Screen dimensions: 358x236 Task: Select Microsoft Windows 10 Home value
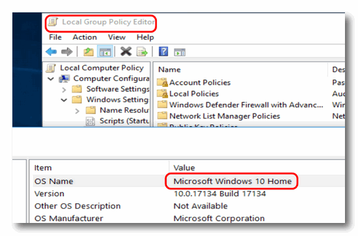[x=232, y=181]
